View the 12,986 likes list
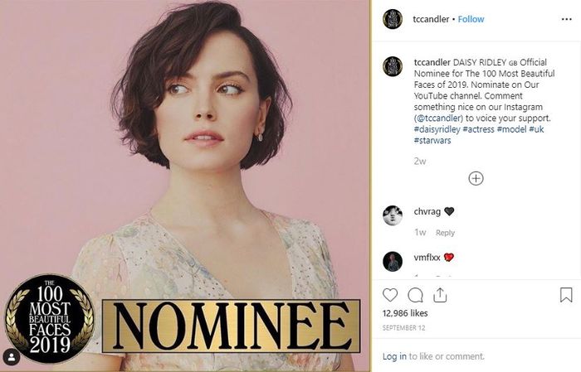Image resolution: width=581 pixels, height=372 pixels. tap(405, 315)
